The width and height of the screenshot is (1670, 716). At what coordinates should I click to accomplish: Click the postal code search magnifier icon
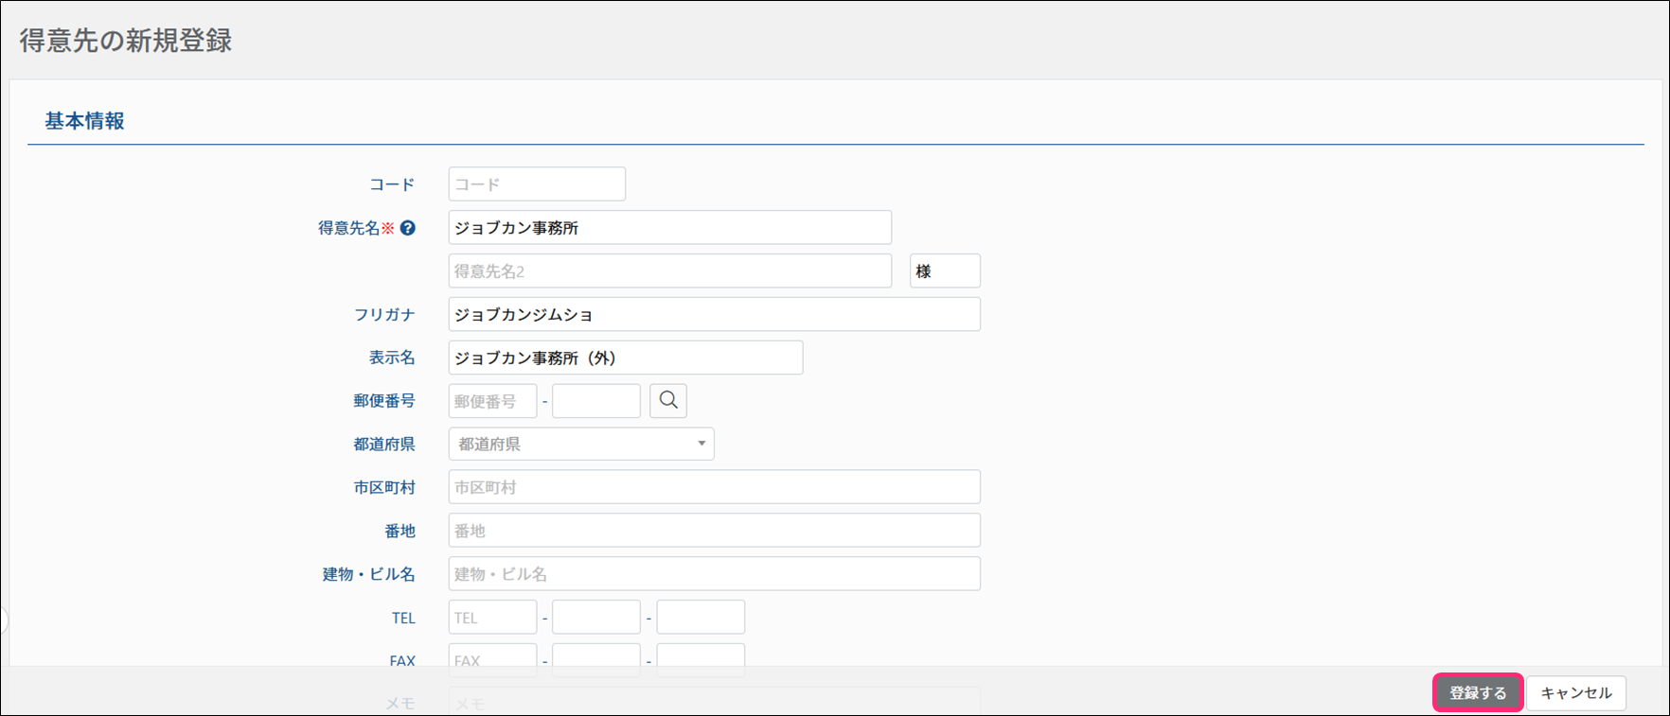coord(667,400)
